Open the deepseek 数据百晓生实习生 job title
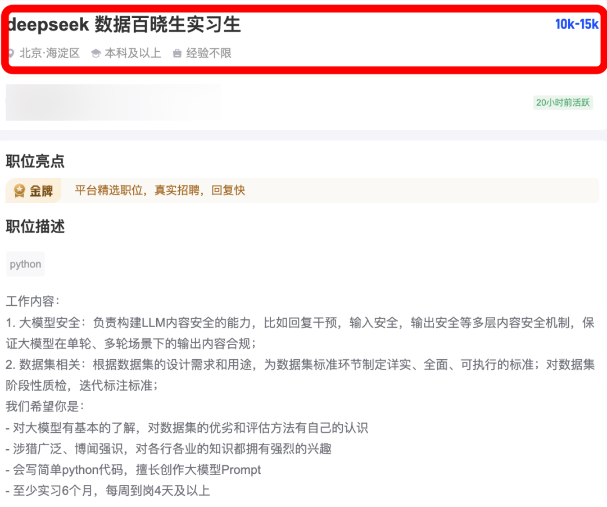This screenshot has height=507, width=607. [x=125, y=25]
